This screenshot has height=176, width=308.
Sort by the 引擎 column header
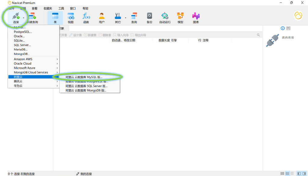pyautogui.click(x=174, y=40)
